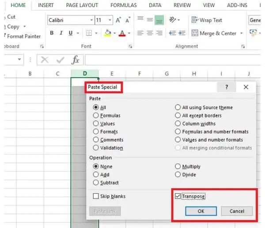Check the Skip blanks option

[96, 196]
